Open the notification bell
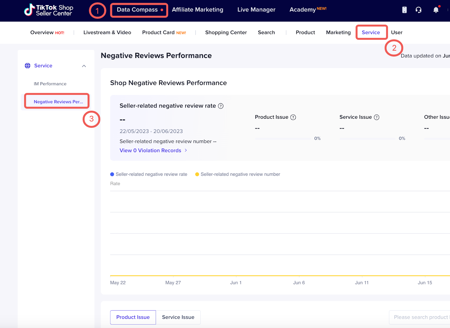The image size is (450, 328). (436, 10)
